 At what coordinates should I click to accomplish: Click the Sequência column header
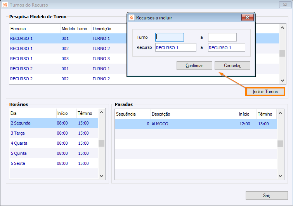tap(133, 114)
